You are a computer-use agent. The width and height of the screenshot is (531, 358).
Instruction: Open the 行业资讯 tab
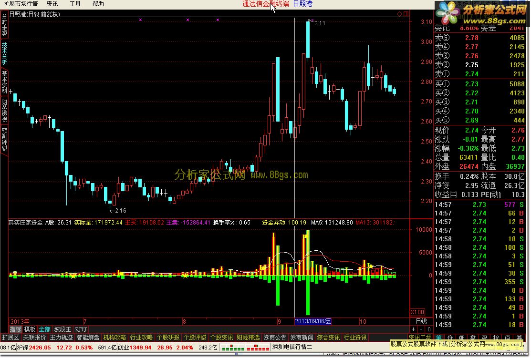(x=355, y=338)
